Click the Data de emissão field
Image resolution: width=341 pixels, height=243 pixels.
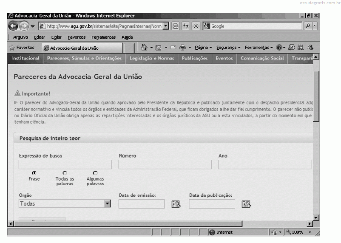(142, 204)
